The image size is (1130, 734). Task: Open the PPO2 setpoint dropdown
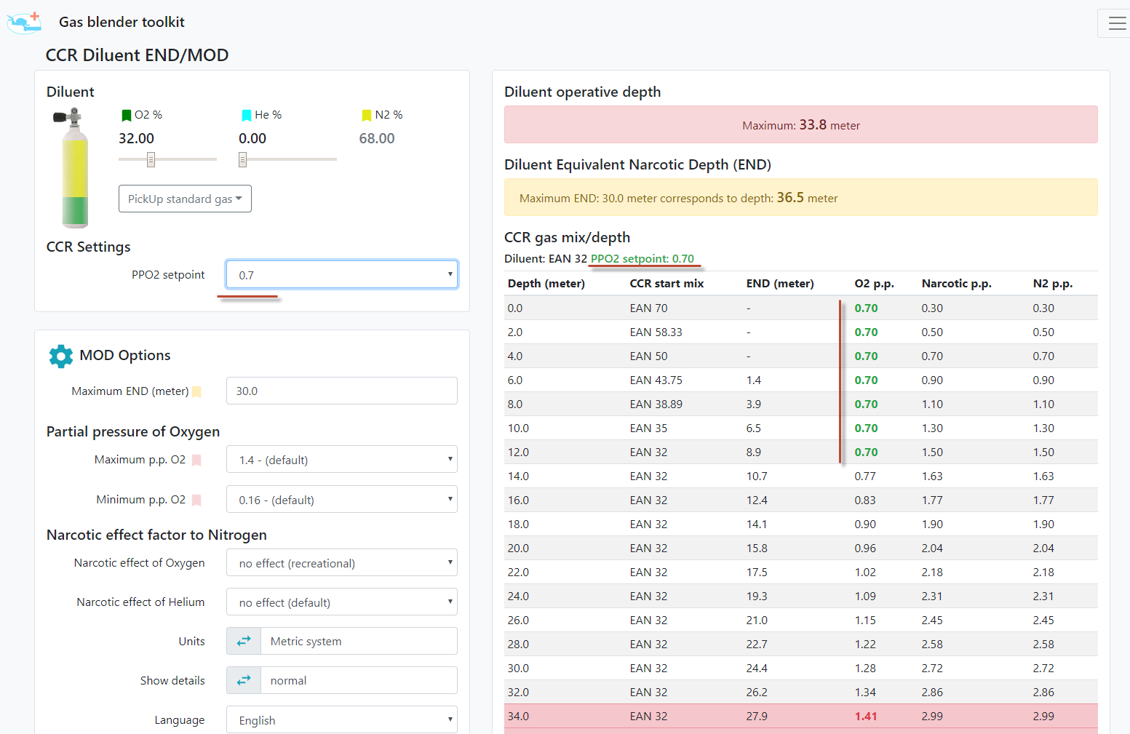tap(342, 274)
